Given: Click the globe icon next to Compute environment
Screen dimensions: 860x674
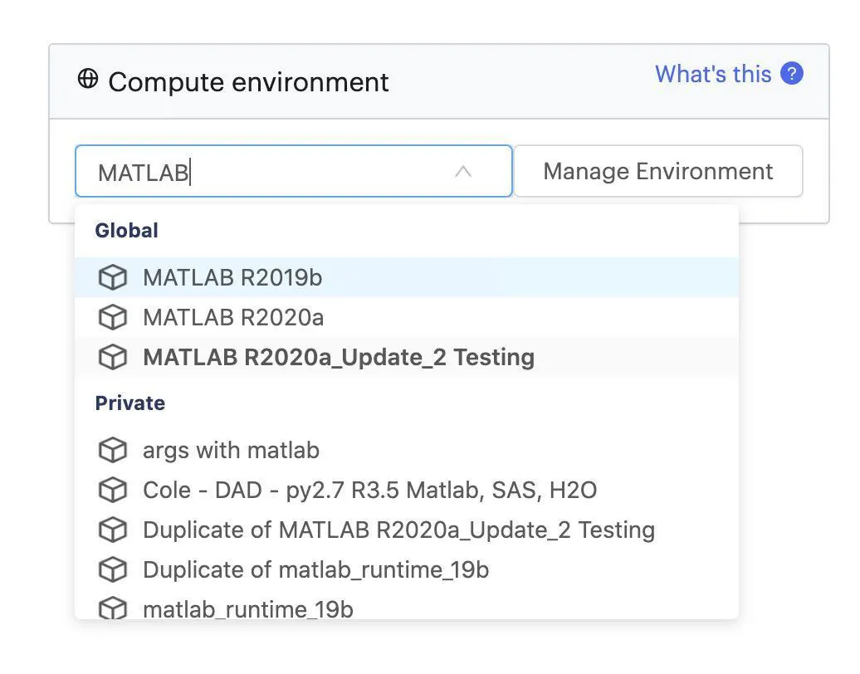Looking at the screenshot, I should click(x=87, y=80).
